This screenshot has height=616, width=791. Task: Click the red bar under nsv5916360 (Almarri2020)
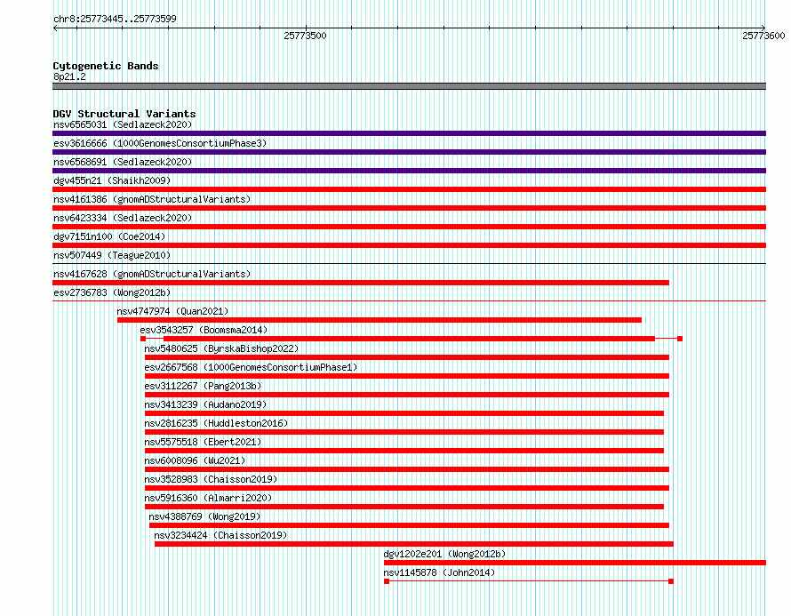tap(404, 507)
